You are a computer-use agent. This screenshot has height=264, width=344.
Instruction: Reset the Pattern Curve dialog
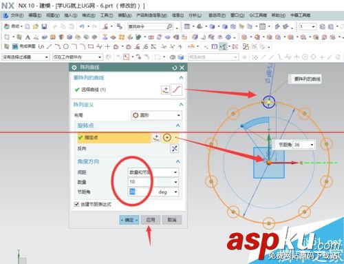tap(175, 68)
